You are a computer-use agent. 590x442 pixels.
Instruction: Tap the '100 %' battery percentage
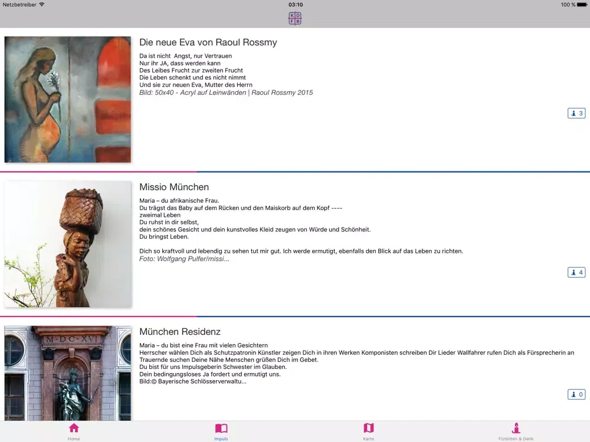click(568, 5)
